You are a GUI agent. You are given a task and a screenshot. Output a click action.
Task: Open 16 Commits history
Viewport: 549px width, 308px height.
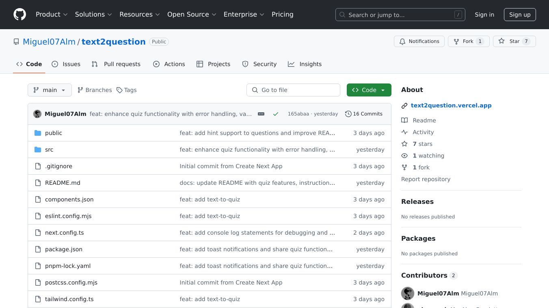pos(363,114)
